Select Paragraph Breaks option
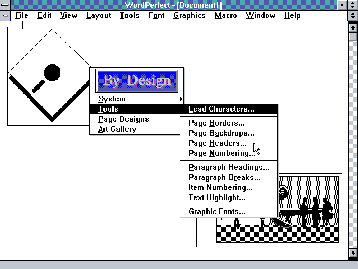This screenshot has width=358, height=269. pos(229,178)
